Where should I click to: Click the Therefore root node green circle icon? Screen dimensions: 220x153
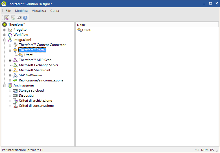click(5, 25)
